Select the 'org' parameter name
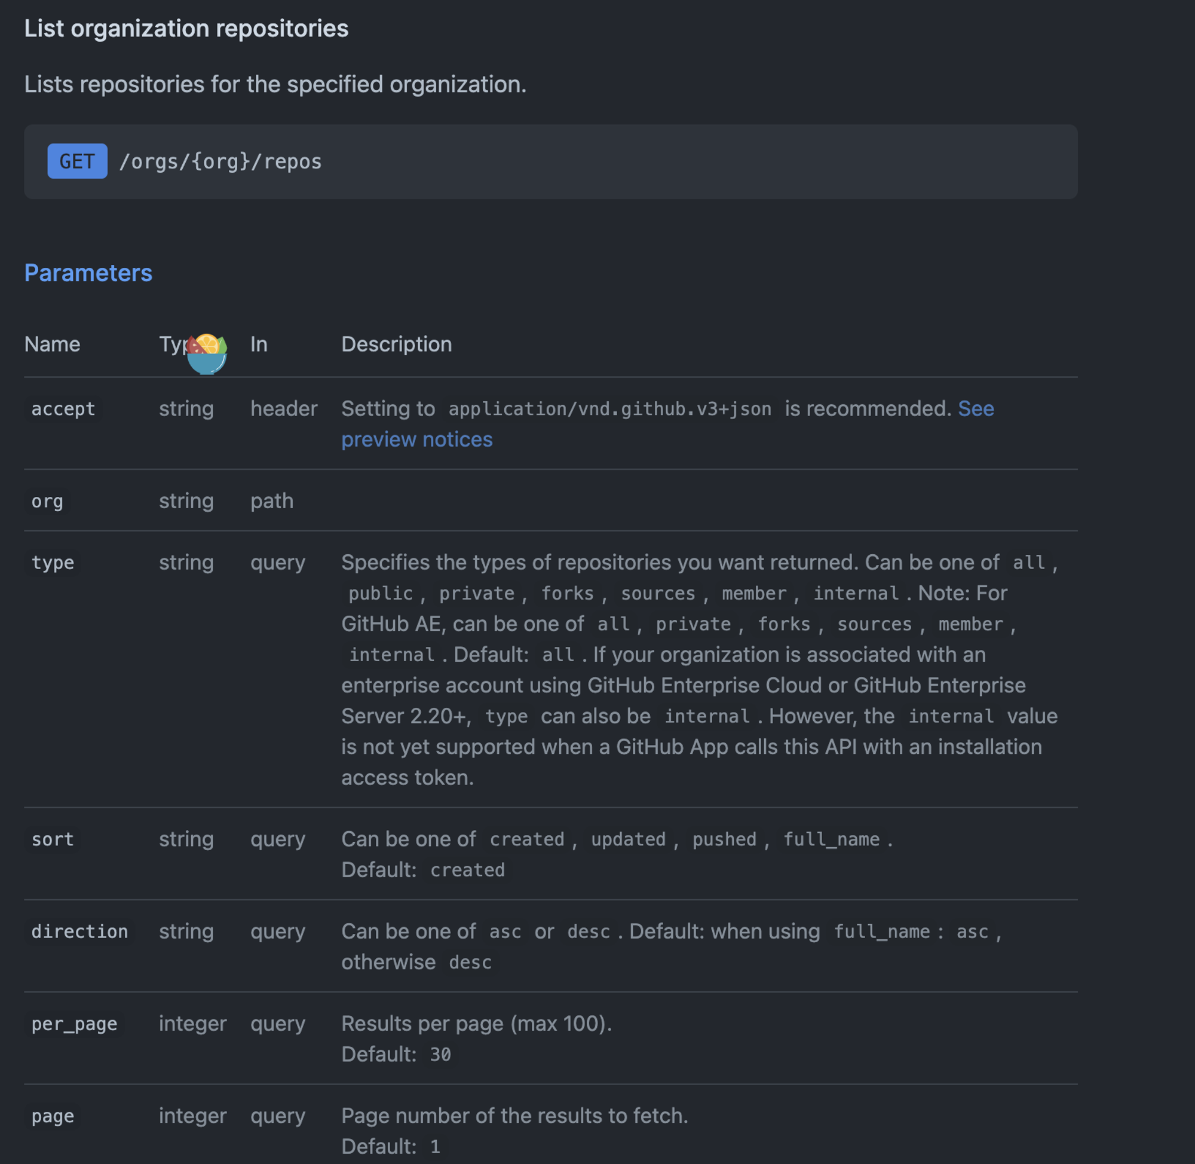Image resolution: width=1195 pixels, height=1164 pixels. (47, 502)
